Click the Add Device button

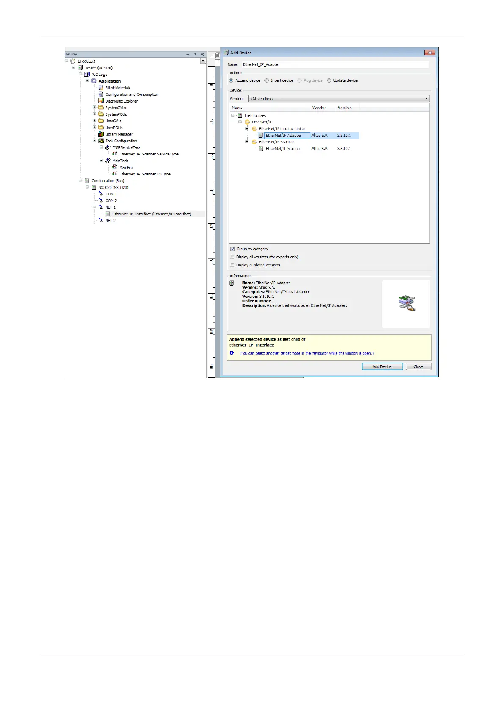point(382,367)
